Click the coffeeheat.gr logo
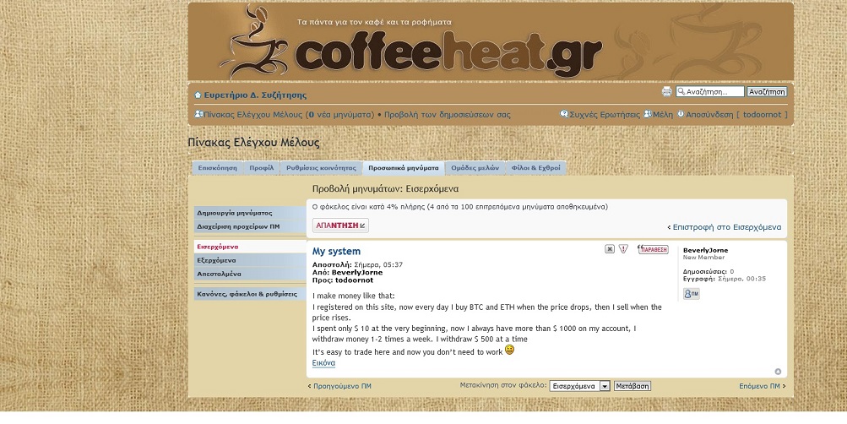The height and width of the screenshot is (424, 847). coord(448,52)
